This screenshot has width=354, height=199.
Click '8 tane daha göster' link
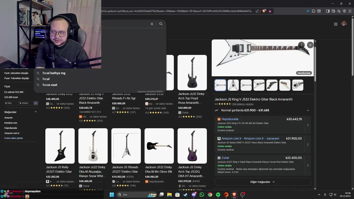(14, 138)
